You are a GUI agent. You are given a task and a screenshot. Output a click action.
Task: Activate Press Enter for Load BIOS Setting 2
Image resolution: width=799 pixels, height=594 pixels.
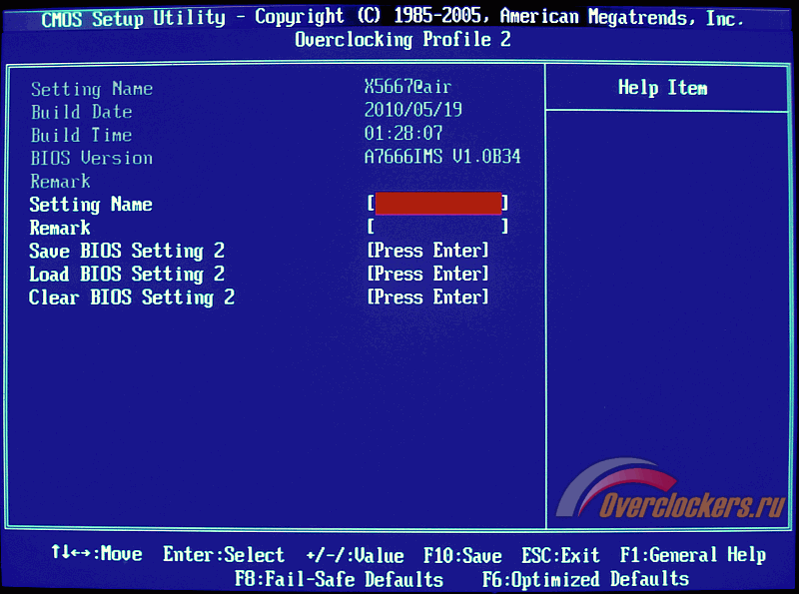(428, 274)
